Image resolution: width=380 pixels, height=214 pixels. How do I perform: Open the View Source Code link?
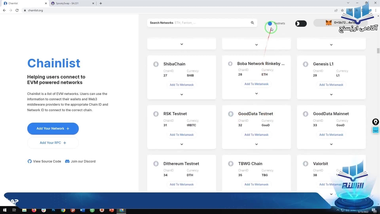tap(44, 161)
